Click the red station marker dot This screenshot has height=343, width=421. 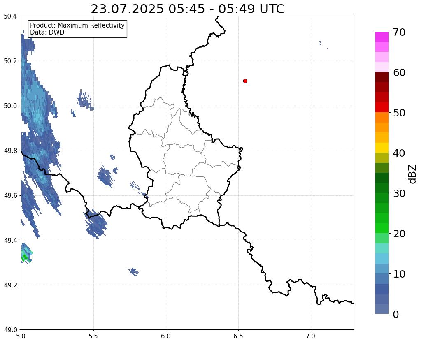click(245, 81)
